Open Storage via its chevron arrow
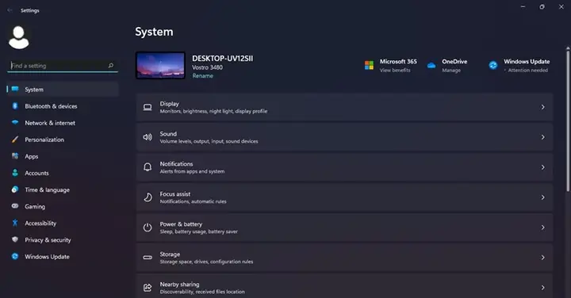This screenshot has width=571, height=298. point(542,258)
